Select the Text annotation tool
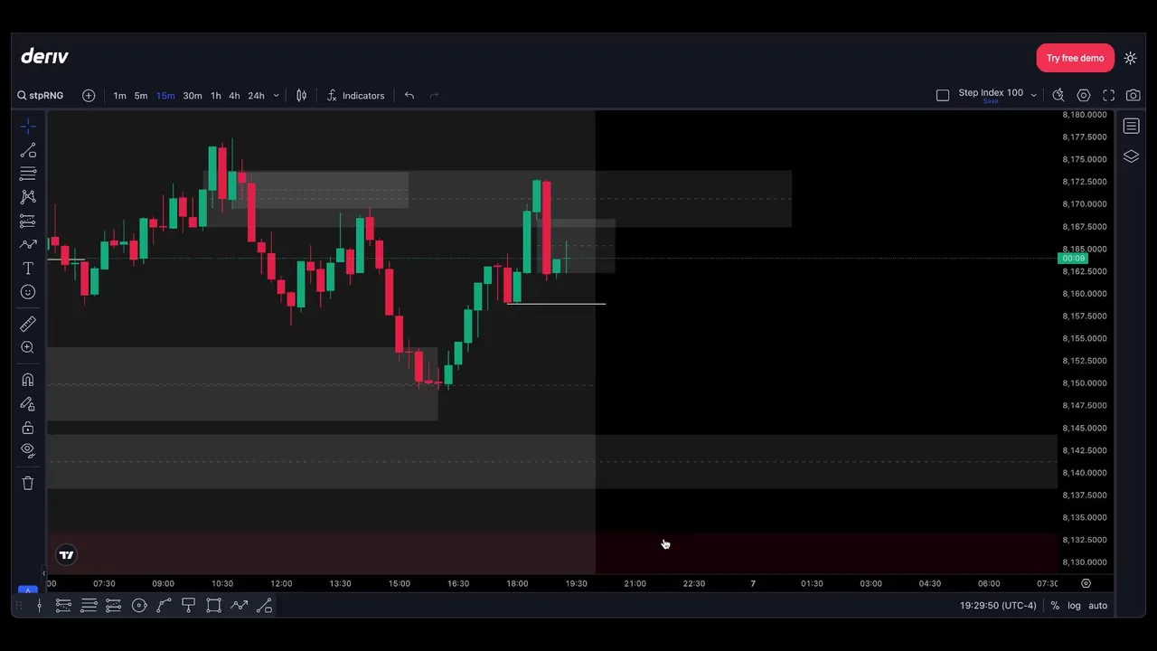This screenshot has height=651, width=1157. [x=28, y=269]
